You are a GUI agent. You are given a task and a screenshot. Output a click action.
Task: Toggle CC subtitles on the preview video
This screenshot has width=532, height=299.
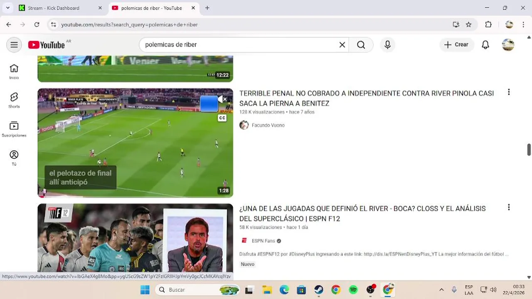pos(222,118)
